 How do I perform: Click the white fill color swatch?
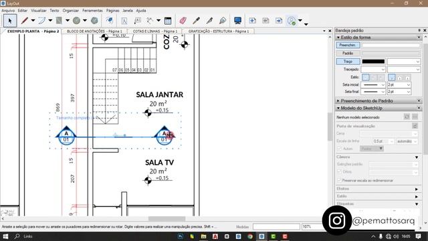(x=391, y=45)
